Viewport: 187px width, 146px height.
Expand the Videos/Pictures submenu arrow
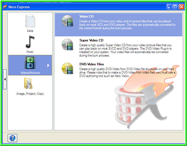click(48, 66)
